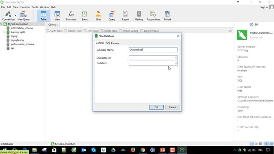Open the Favorites menu
The width and height of the screenshot is (274, 154).
25,7
